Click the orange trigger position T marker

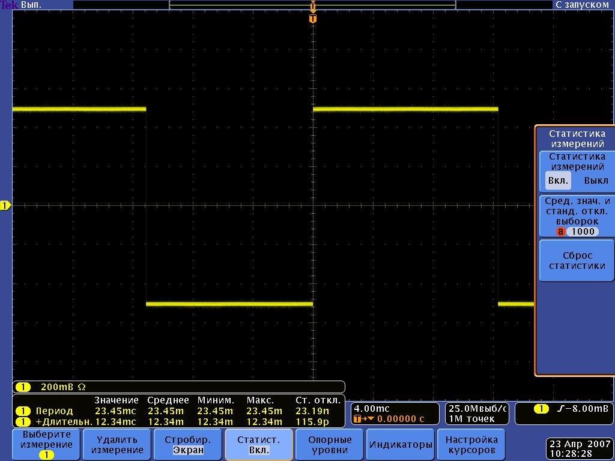312,19
